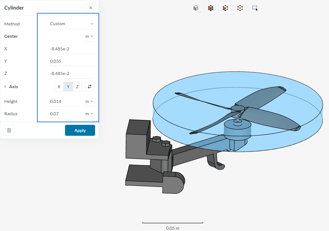Keep Y axis selected by clicking it
329x231 pixels.
click(x=68, y=86)
